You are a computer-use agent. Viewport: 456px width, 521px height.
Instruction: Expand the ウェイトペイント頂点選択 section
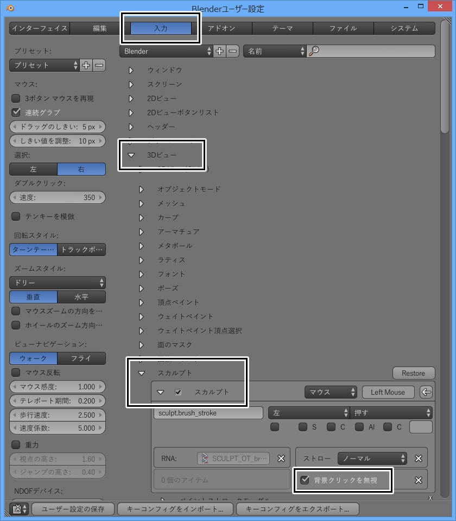142,331
